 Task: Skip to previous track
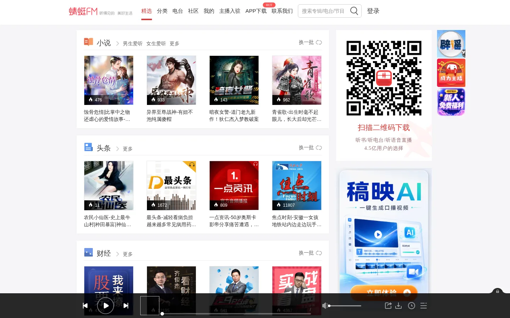pos(85,306)
